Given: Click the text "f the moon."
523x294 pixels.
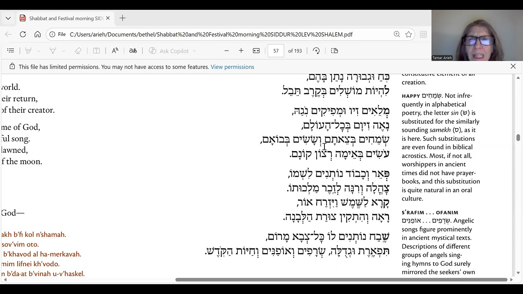Looking at the screenshot, I should click(x=22, y=161).
